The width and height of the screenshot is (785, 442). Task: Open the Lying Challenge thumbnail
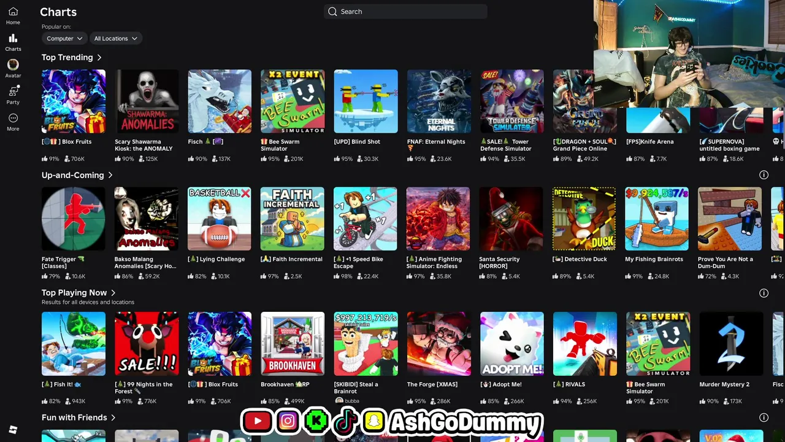click(x=220, y=219)
